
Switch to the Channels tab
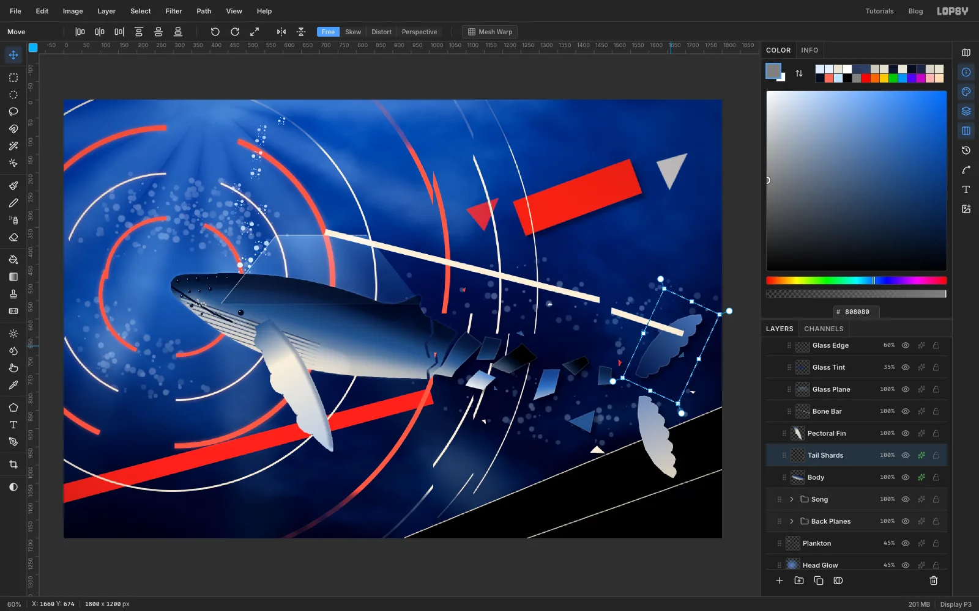click(824, 329)
